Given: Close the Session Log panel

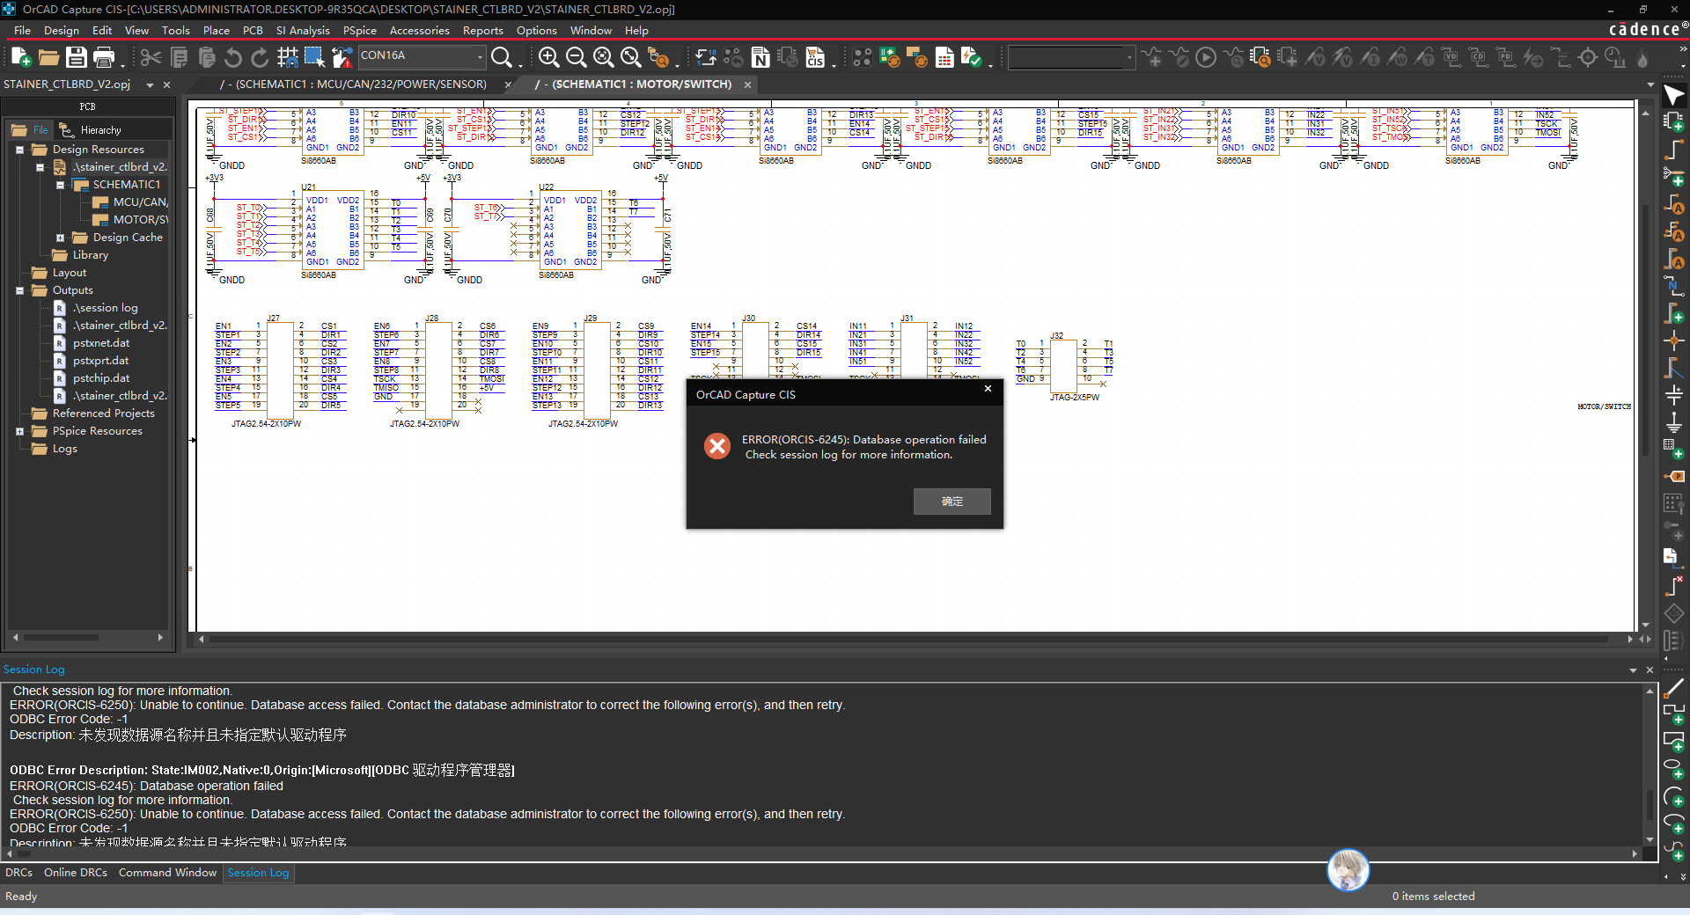Looking at the screenshot, I should pos(1650,670).
